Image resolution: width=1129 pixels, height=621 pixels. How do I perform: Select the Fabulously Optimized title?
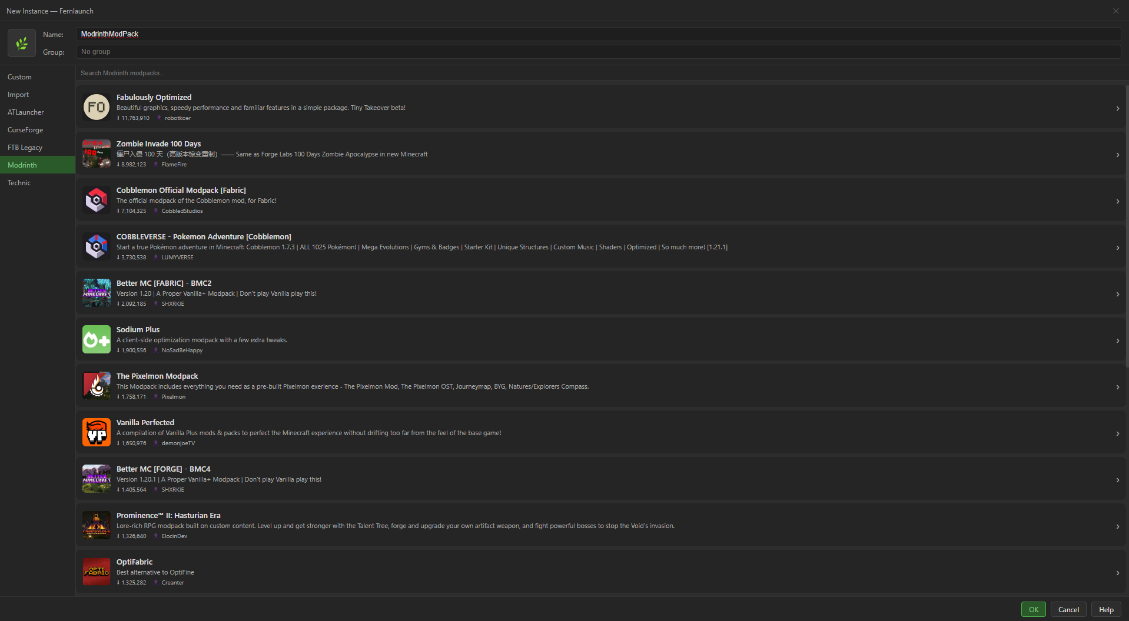point(154,98)
